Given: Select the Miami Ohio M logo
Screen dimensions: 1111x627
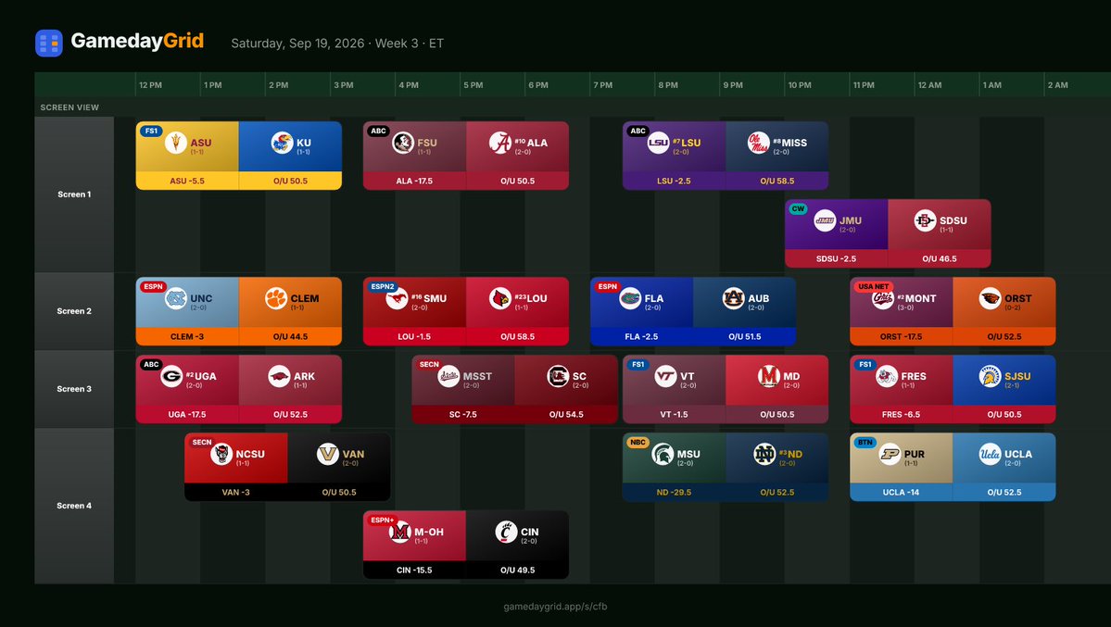Looking at the screenshot, I should [x=400, y=532].
